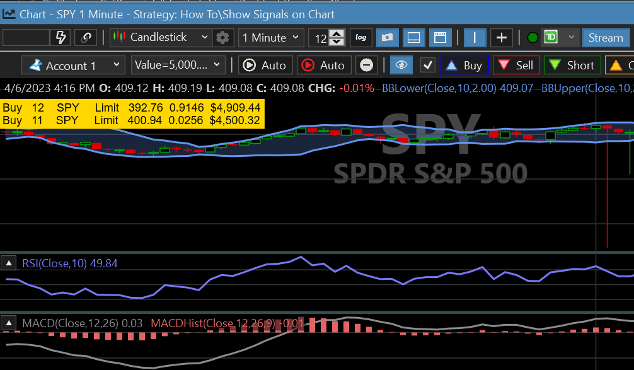Open the Value=5,000 position size dropdown
This screenshot has width=634, height=370.
(178, 65)
